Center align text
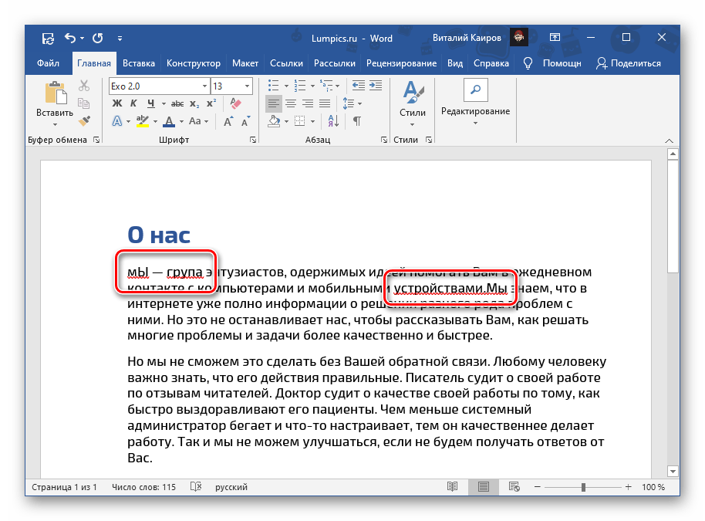The height and width of the screenshot is (521, 705). tap(291, 104)
